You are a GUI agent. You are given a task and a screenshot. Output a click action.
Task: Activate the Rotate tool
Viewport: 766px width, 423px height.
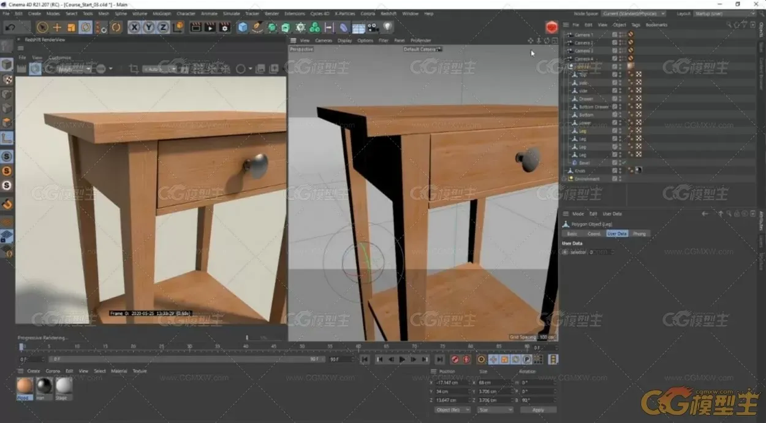point(86,27)
